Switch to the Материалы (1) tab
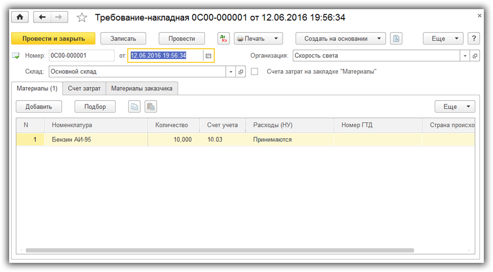The height and width of the screenshot is (272, 493). 37,89
